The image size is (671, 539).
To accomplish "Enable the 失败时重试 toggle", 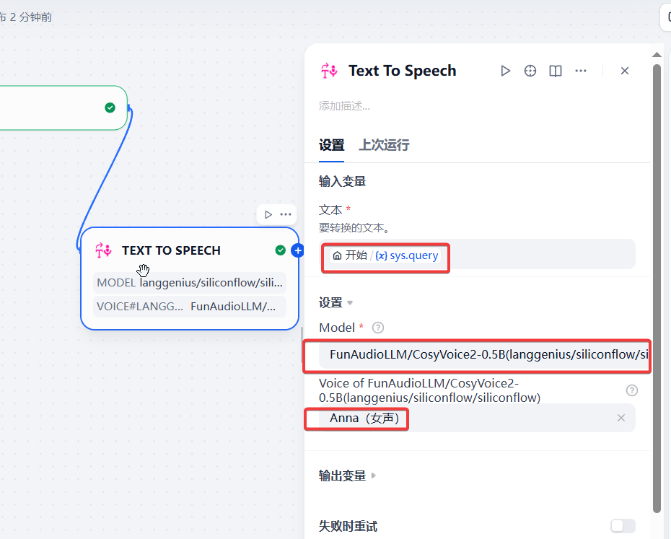I will coord(623,526).
